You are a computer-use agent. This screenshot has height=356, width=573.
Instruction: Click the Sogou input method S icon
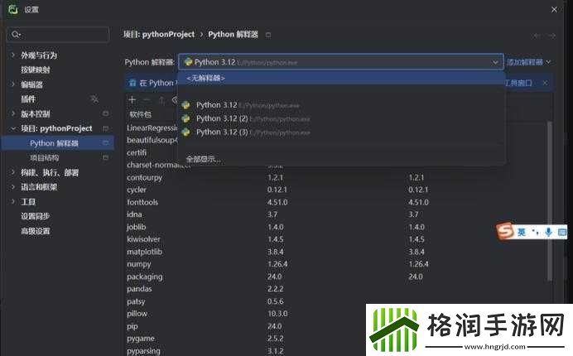pyautogui.click(x=505, y=232)
